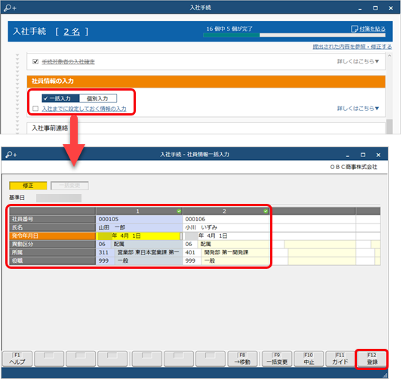Click green check icon in column 1 header
Screen dimensions: 415x379
coord(179,211)
